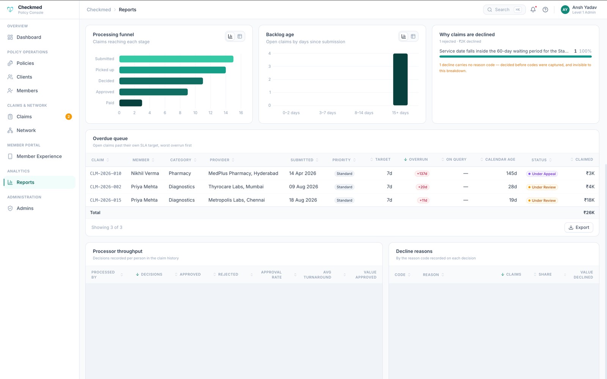Open claim CLM-2026-002
This screenshot has height=379, width=607.
pos(105,187)
